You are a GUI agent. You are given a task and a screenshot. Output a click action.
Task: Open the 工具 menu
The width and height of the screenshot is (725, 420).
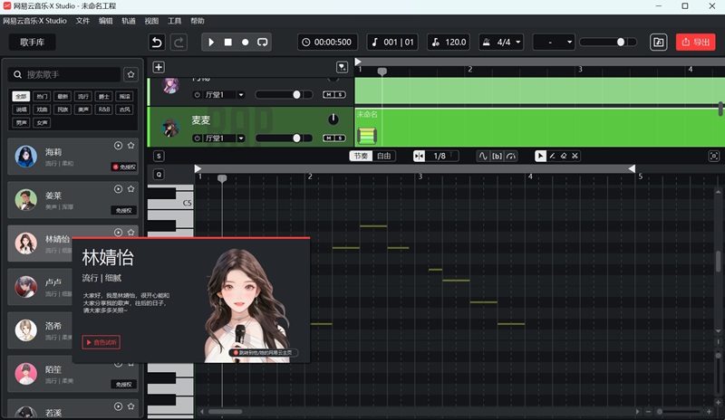point(174,21)
